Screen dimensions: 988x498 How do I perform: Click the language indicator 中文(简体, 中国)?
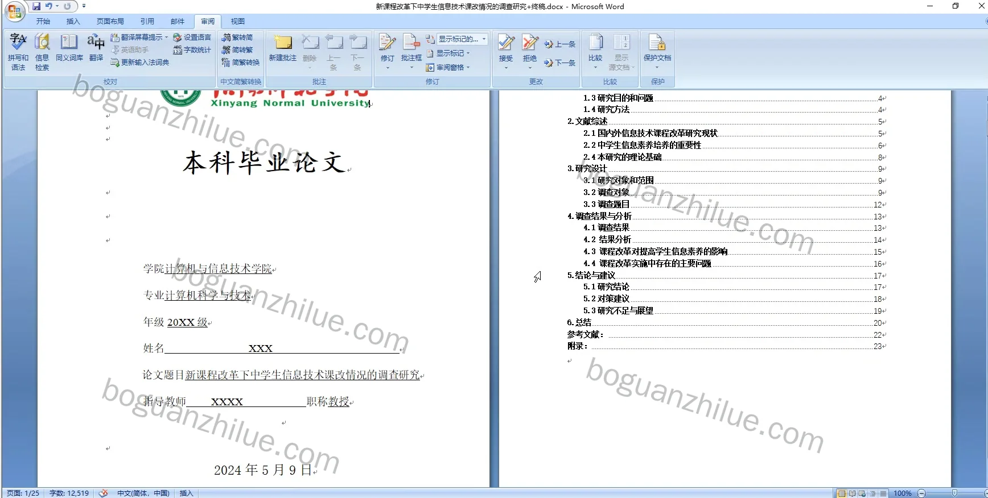coord(143,493)
